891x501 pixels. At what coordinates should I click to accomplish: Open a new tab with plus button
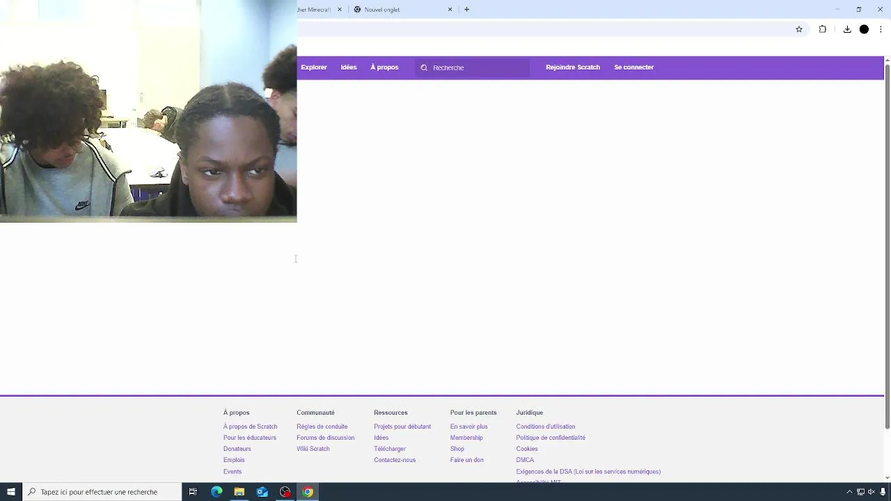(x=467, y=10)
